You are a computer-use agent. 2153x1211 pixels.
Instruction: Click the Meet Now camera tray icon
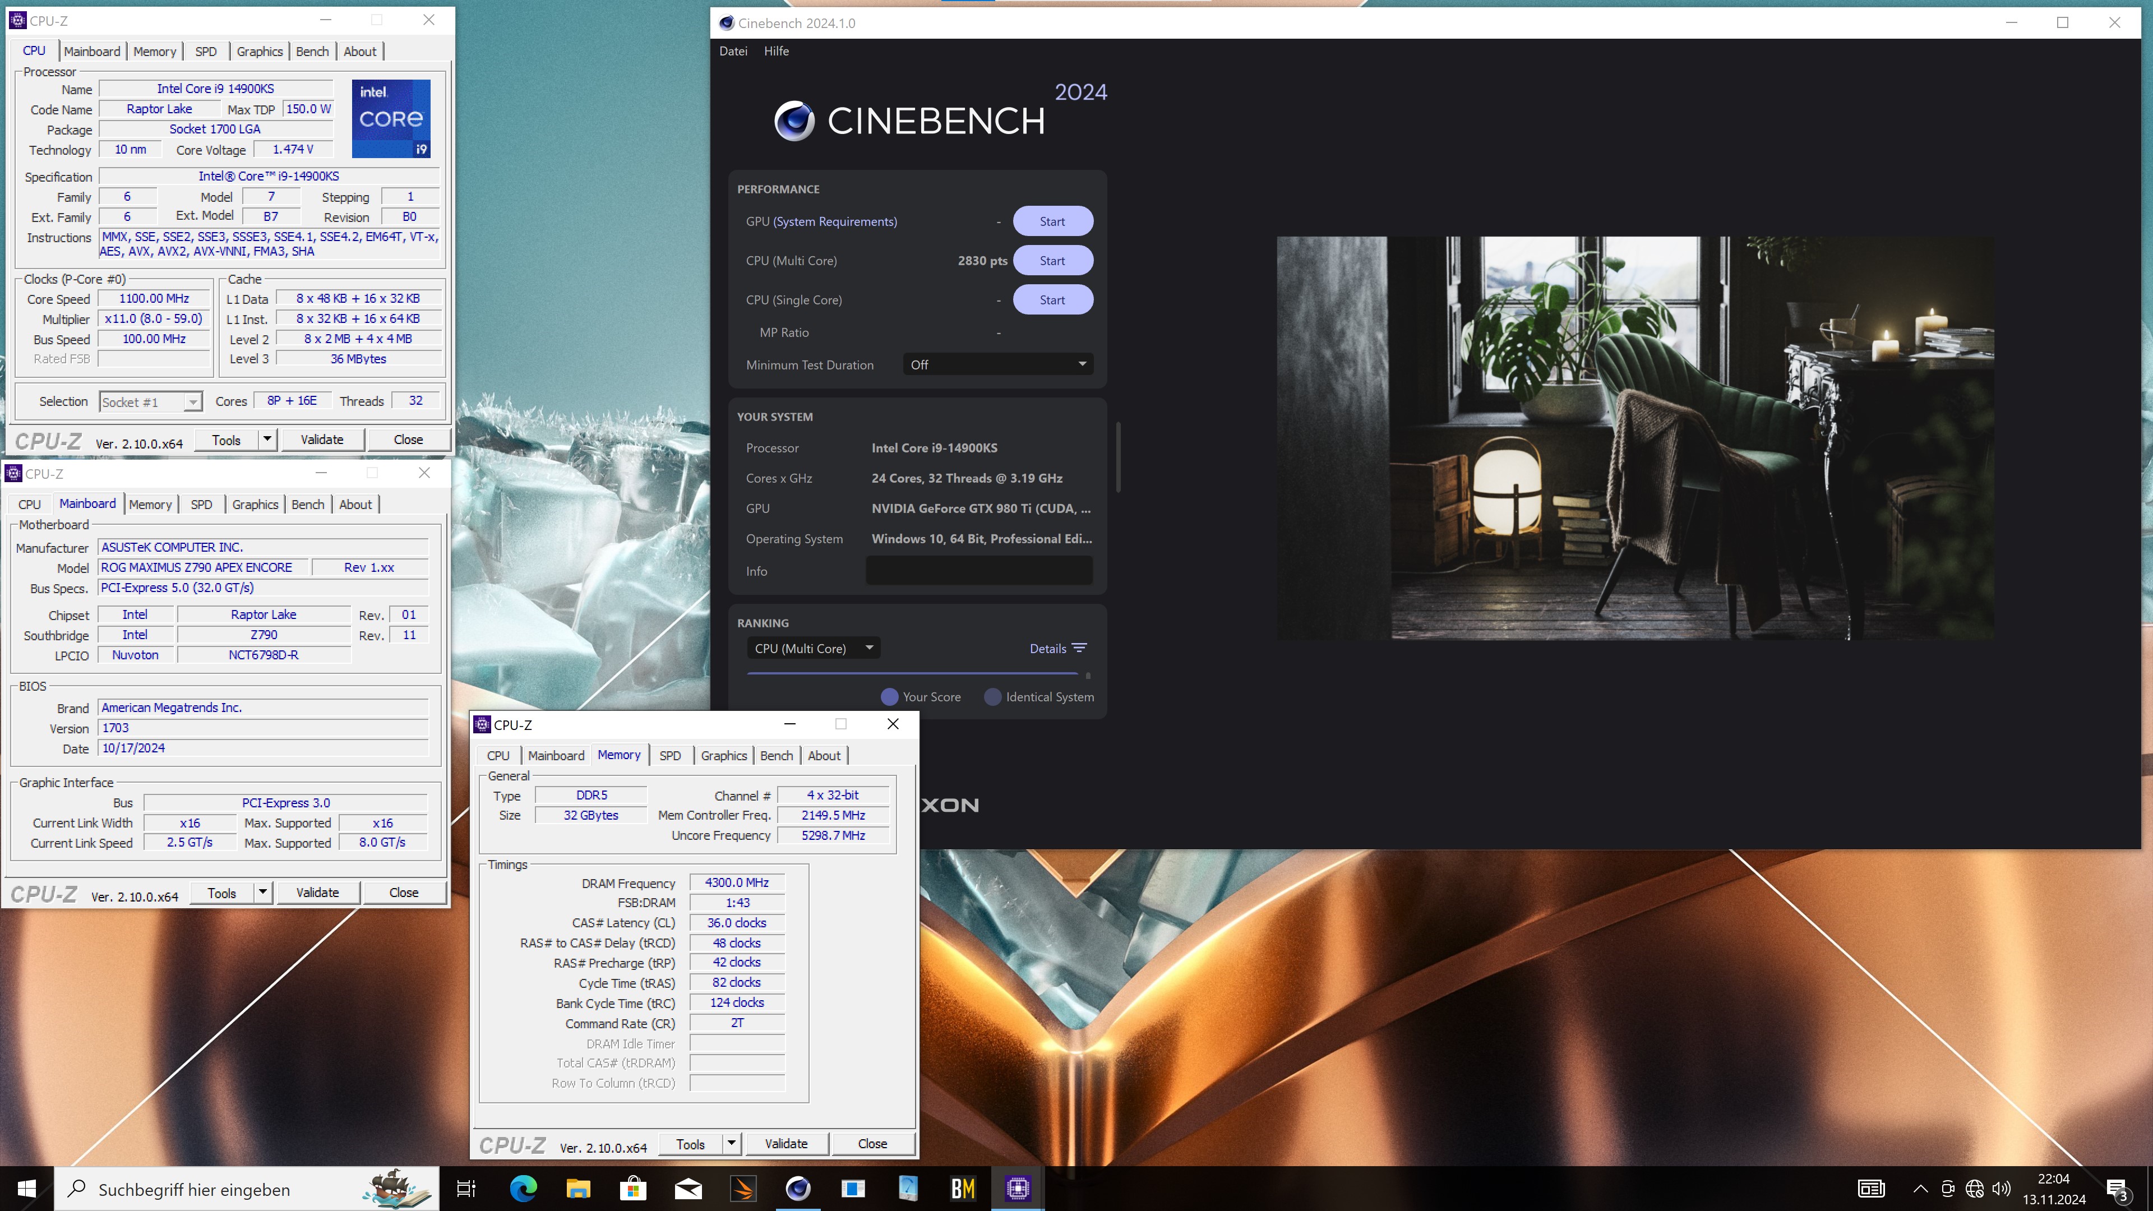tap(1948, 1189)
